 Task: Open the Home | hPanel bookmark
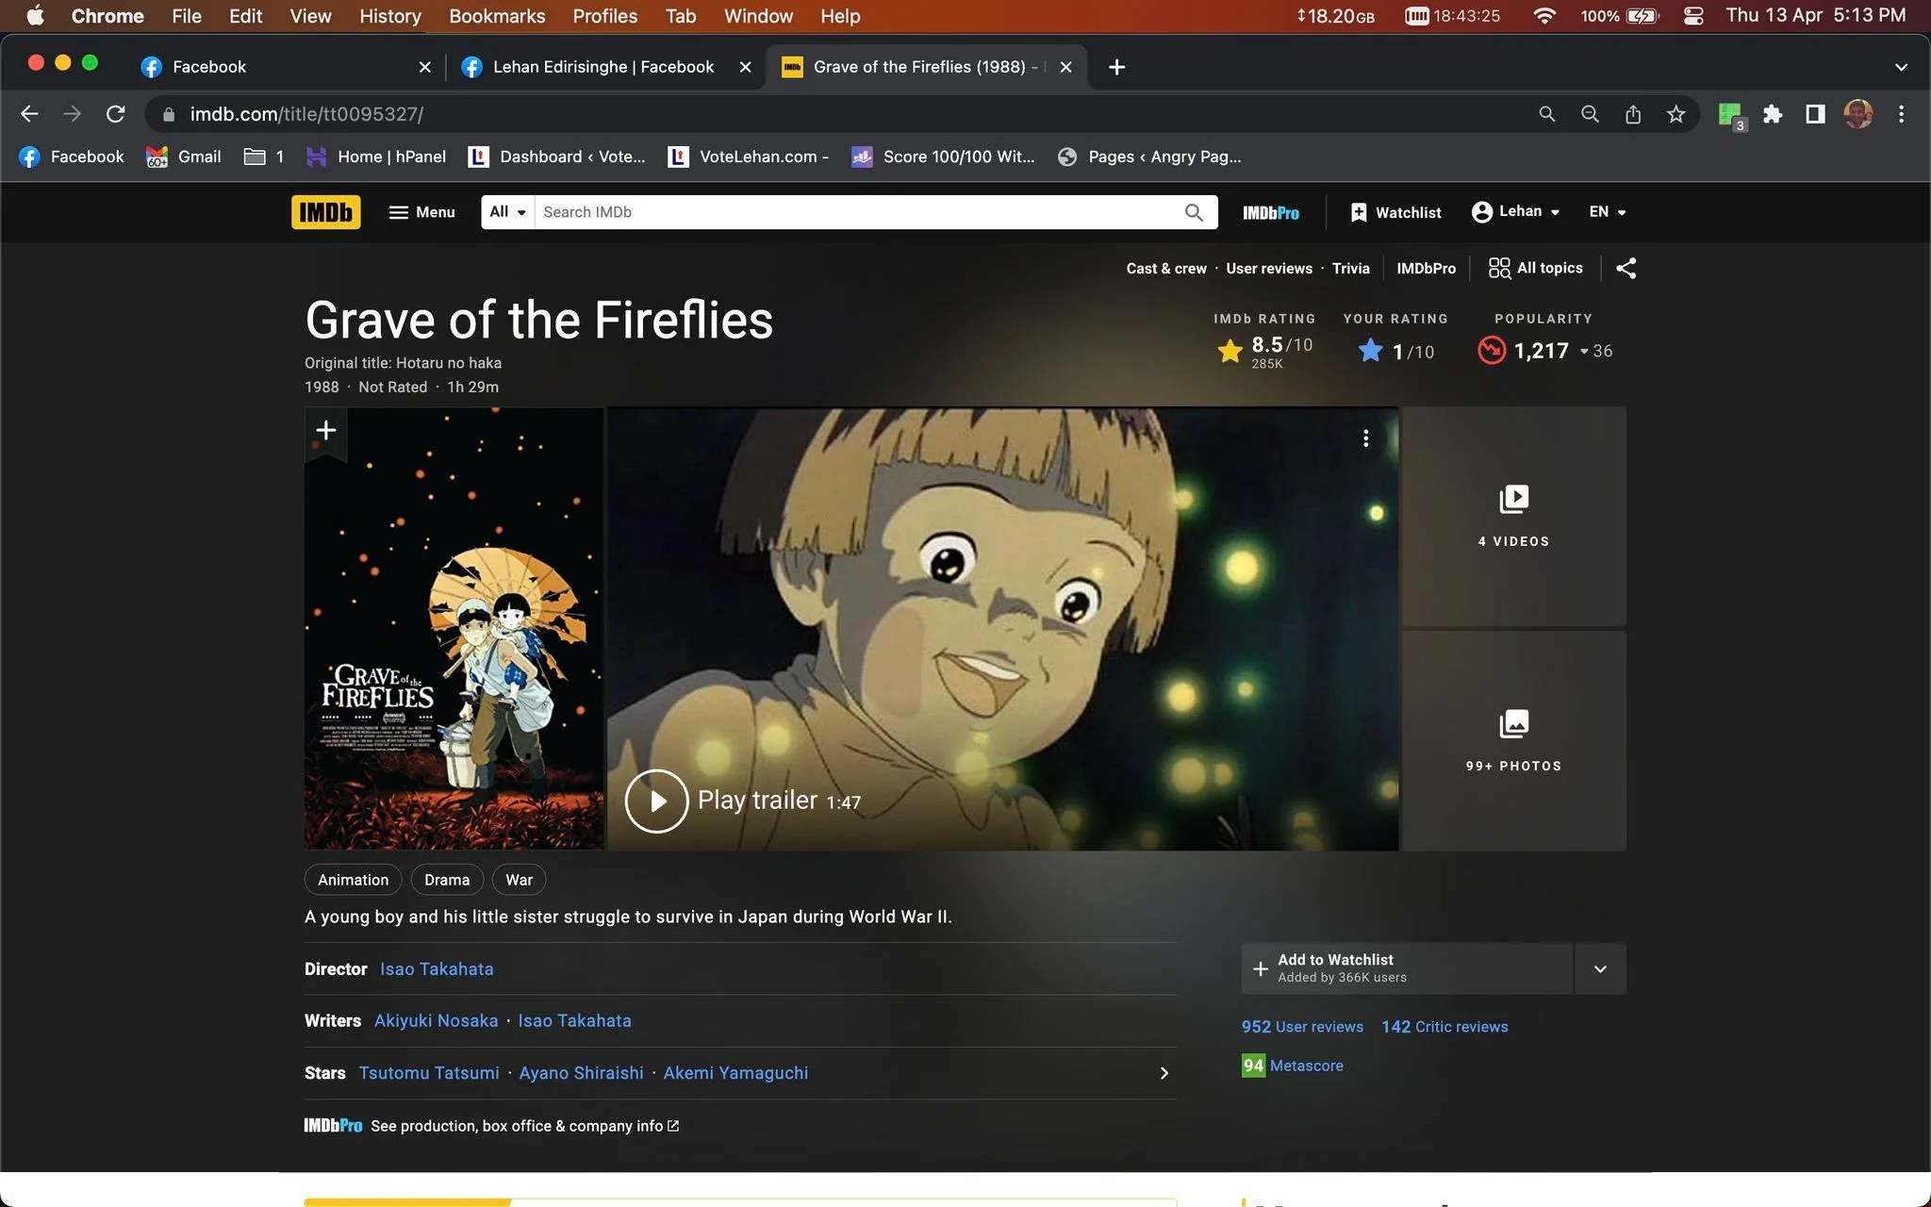point(376,157)
